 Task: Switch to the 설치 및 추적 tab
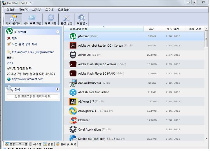click(x=66, y=144)
